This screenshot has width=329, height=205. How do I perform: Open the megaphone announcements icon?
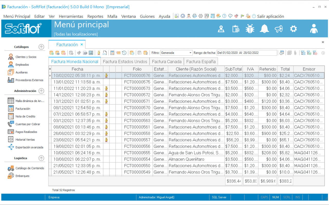(x=279, y=29)
